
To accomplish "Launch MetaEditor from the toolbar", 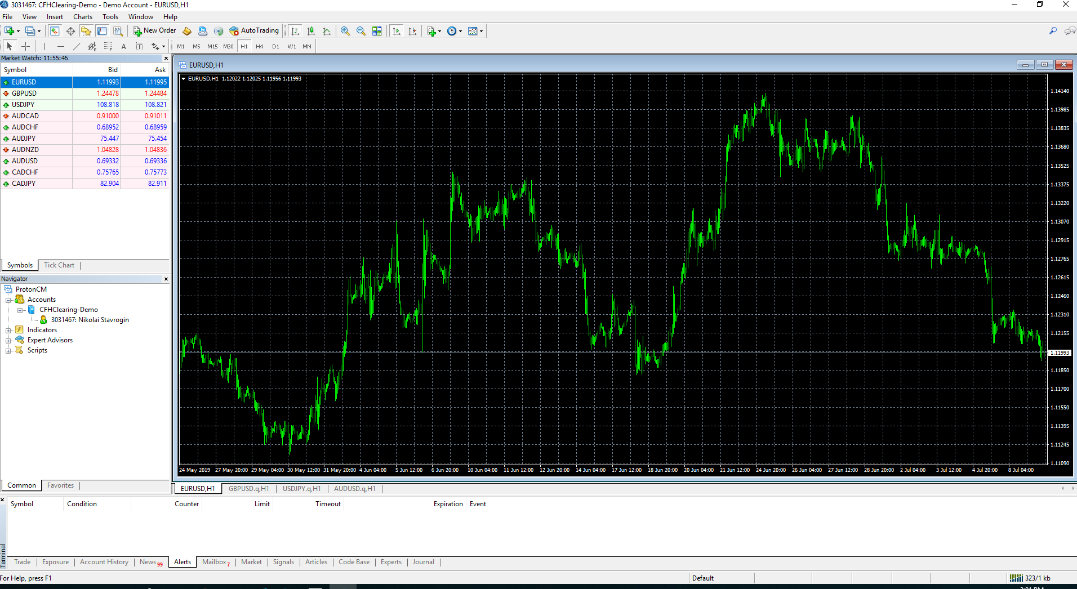I will coord(187,31).
